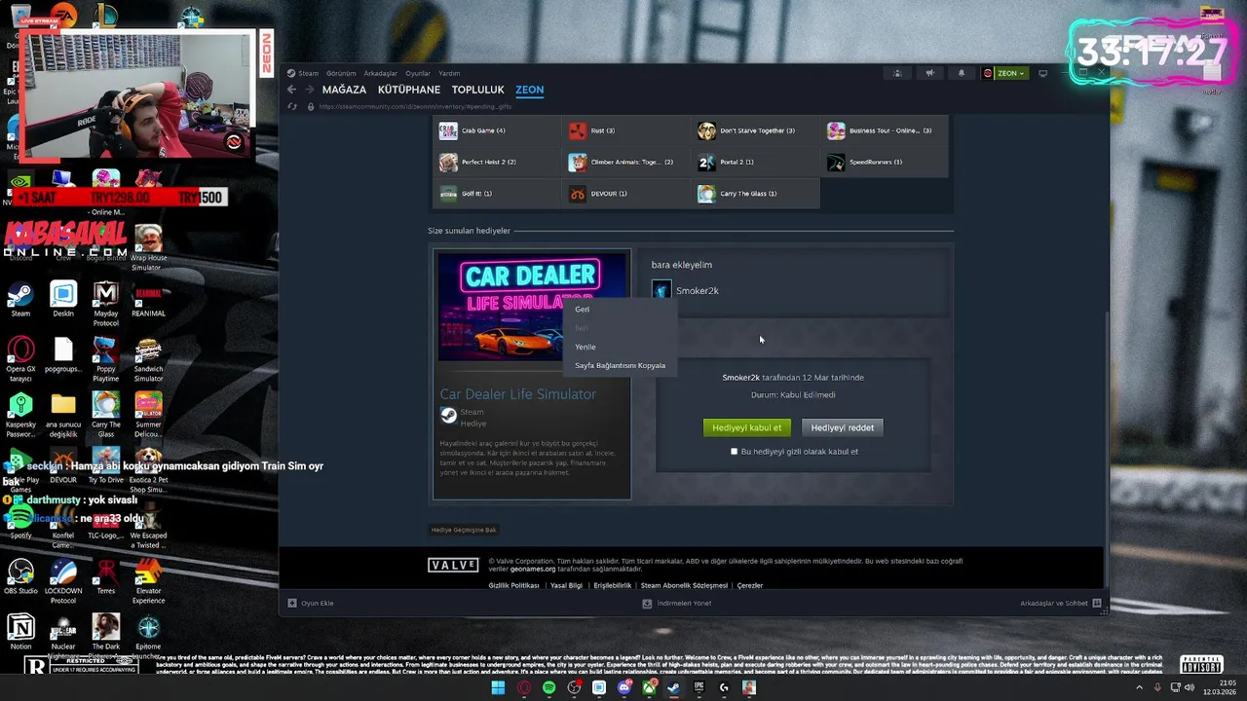Click the plus icon next to Oyun Ekle
Image resolution: width=1247 pixels, height=701 pixels.
click(x=292, y=603)
